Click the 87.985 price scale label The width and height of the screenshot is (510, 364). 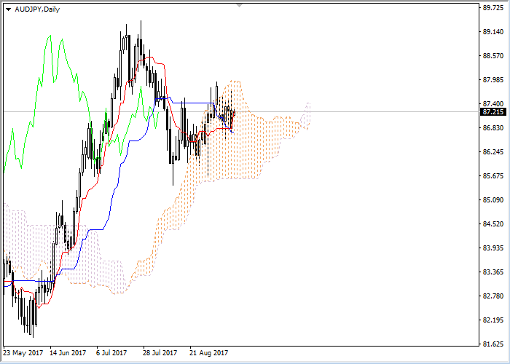pos(493,80)
